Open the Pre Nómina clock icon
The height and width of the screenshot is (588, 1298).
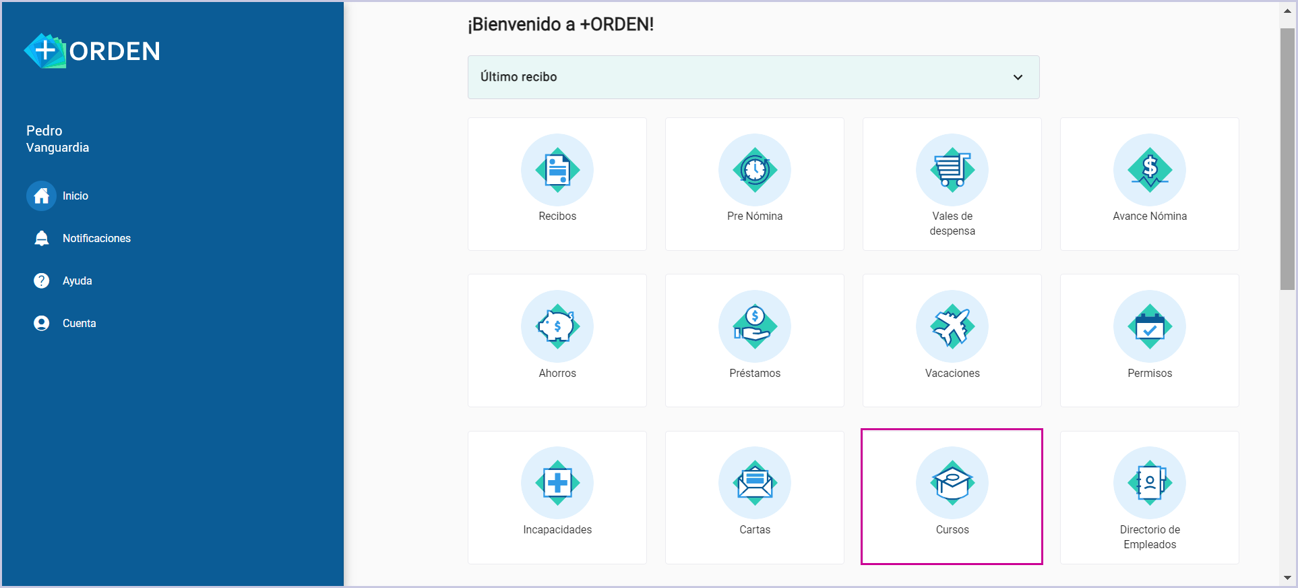pyautogui.click(x=754, y=170)
